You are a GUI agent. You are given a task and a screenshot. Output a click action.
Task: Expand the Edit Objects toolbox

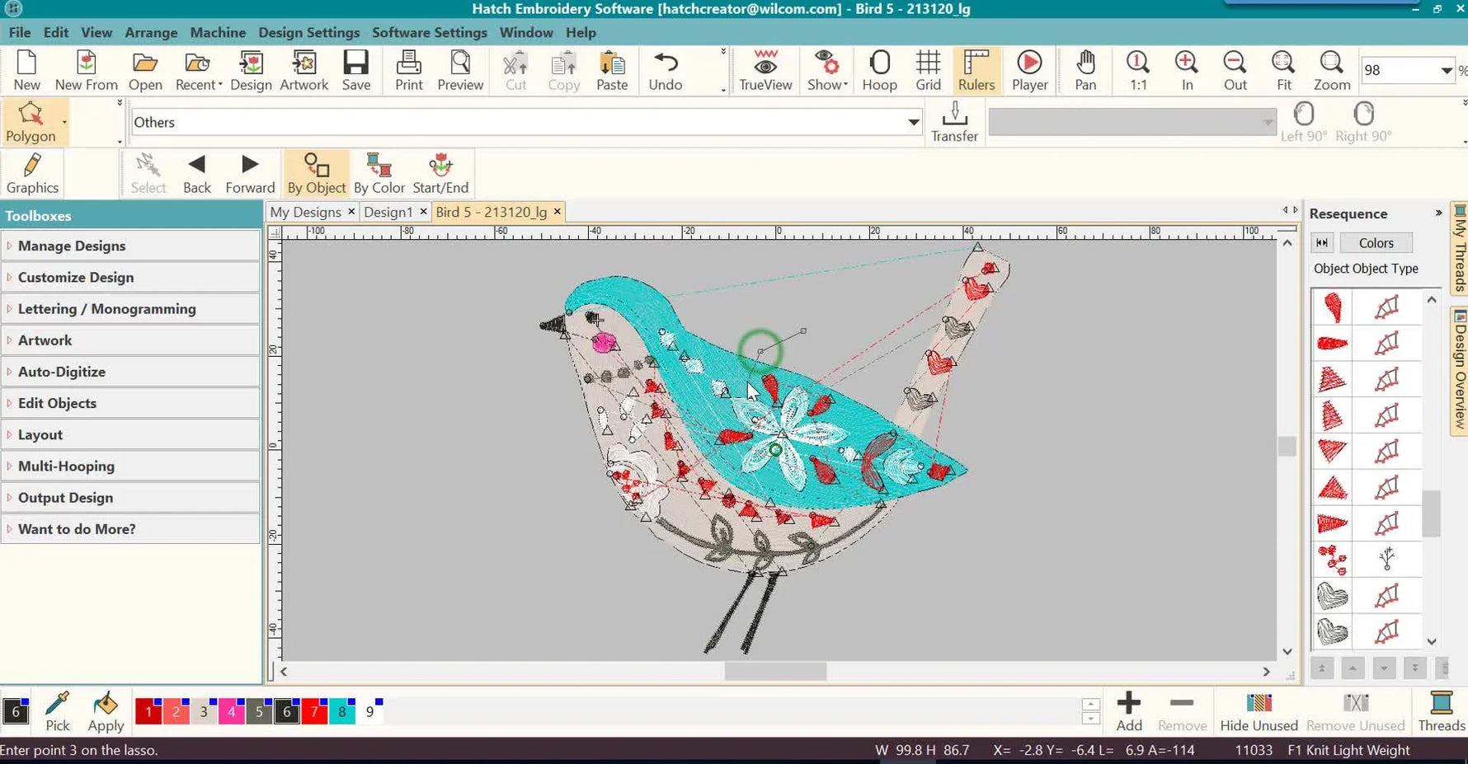point(131,403)
